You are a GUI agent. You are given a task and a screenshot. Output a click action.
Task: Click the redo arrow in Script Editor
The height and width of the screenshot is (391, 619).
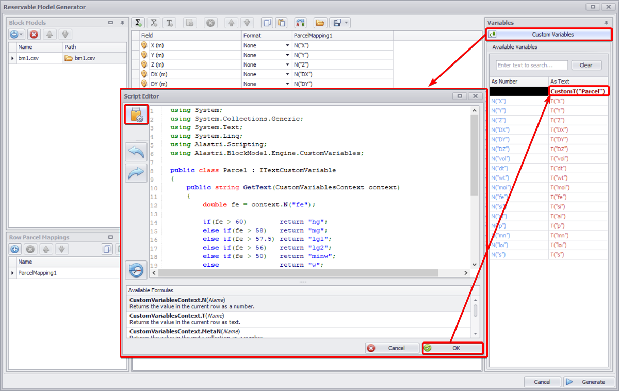click(136, 174)
